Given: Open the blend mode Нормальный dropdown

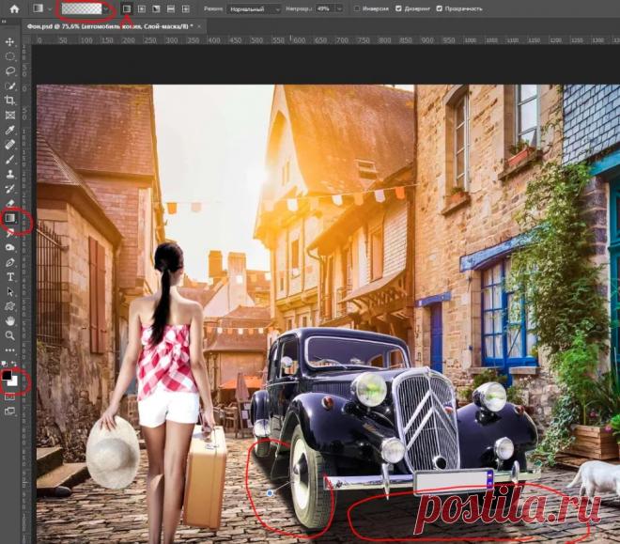Looking at the screenshot, I should point(254,8).
